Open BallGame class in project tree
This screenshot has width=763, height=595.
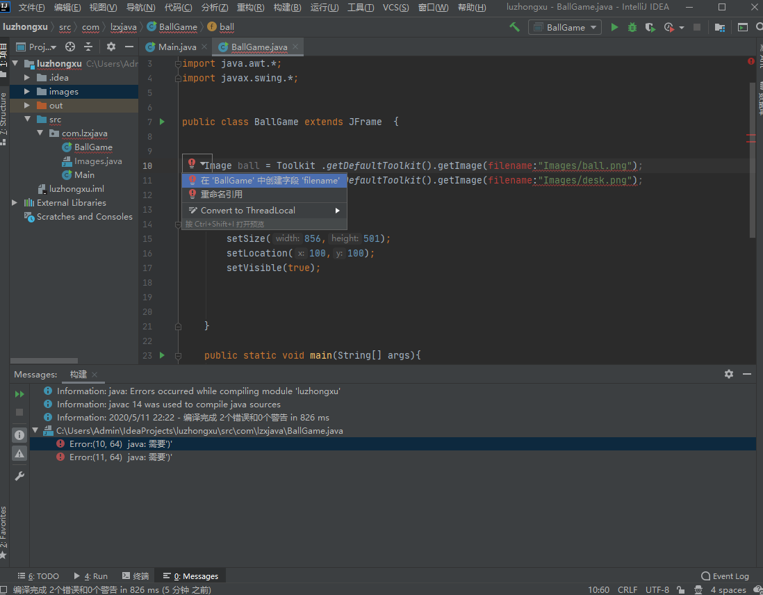click(93, 147)
